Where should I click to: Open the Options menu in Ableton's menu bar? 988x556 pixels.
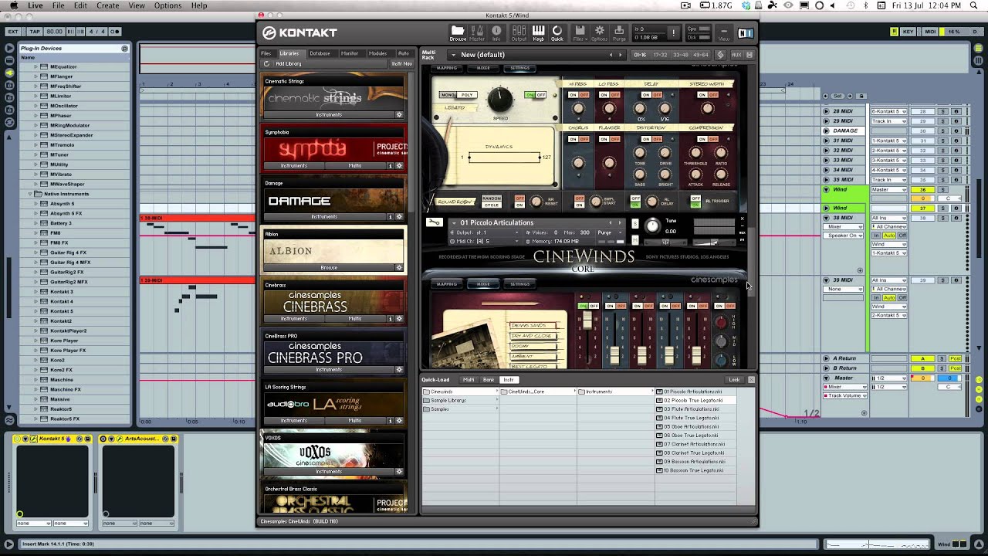click(x=167, y=5)
